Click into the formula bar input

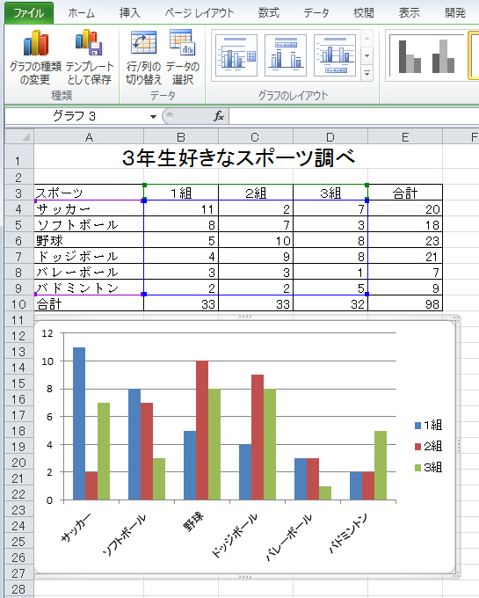pos(353,116)
